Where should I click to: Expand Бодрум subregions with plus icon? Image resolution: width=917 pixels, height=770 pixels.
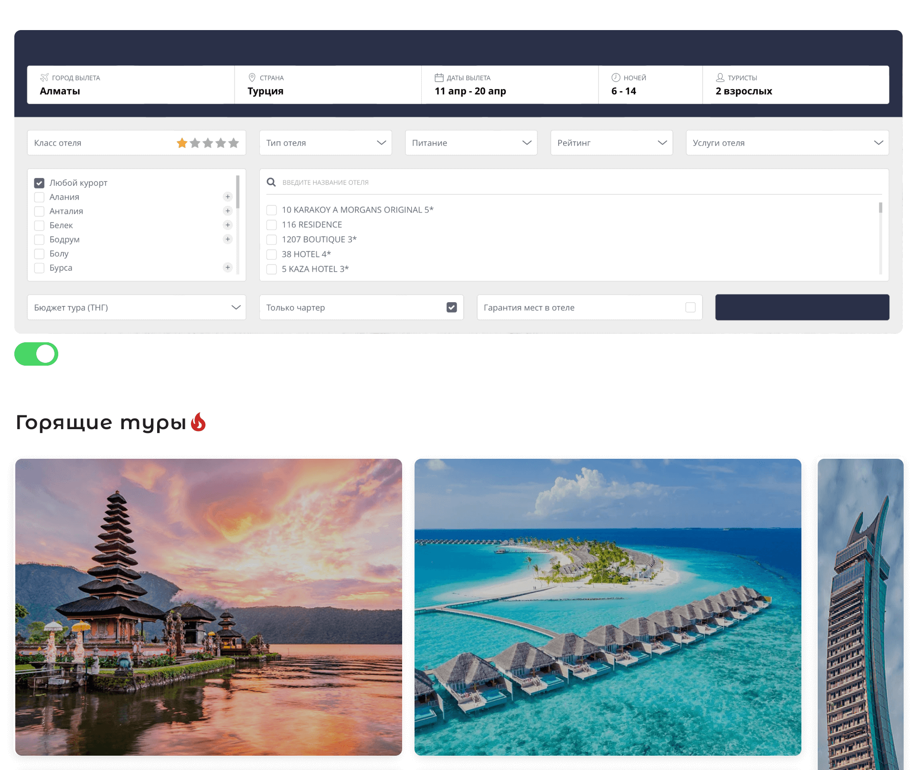[228, 239]
